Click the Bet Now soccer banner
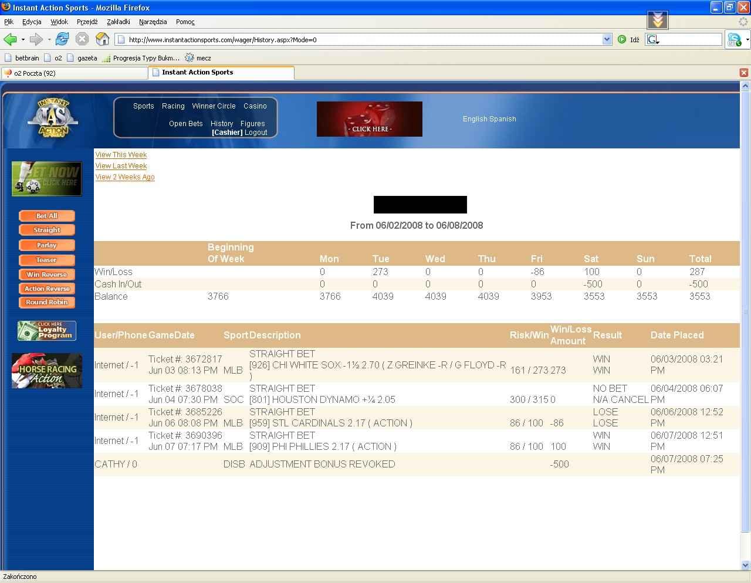751x583 pixels. point(47,178)
